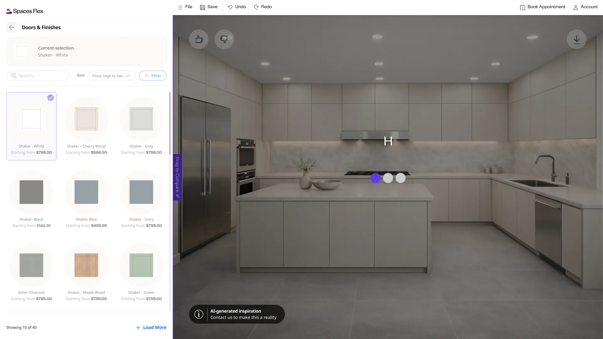
Task: Click the Spaces Flex logo
Action: 25,11
